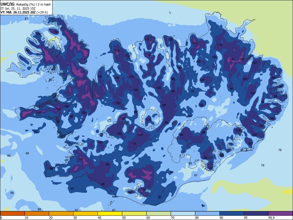Click the title text "UWC/IG: Rakastig (%) í 2 m hæð"

(x=25, y=4)
